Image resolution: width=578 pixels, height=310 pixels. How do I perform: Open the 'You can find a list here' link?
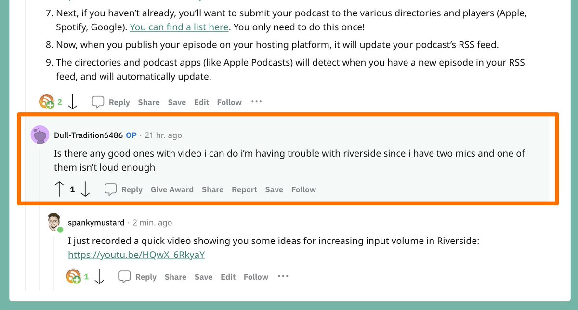coord(179,27)
